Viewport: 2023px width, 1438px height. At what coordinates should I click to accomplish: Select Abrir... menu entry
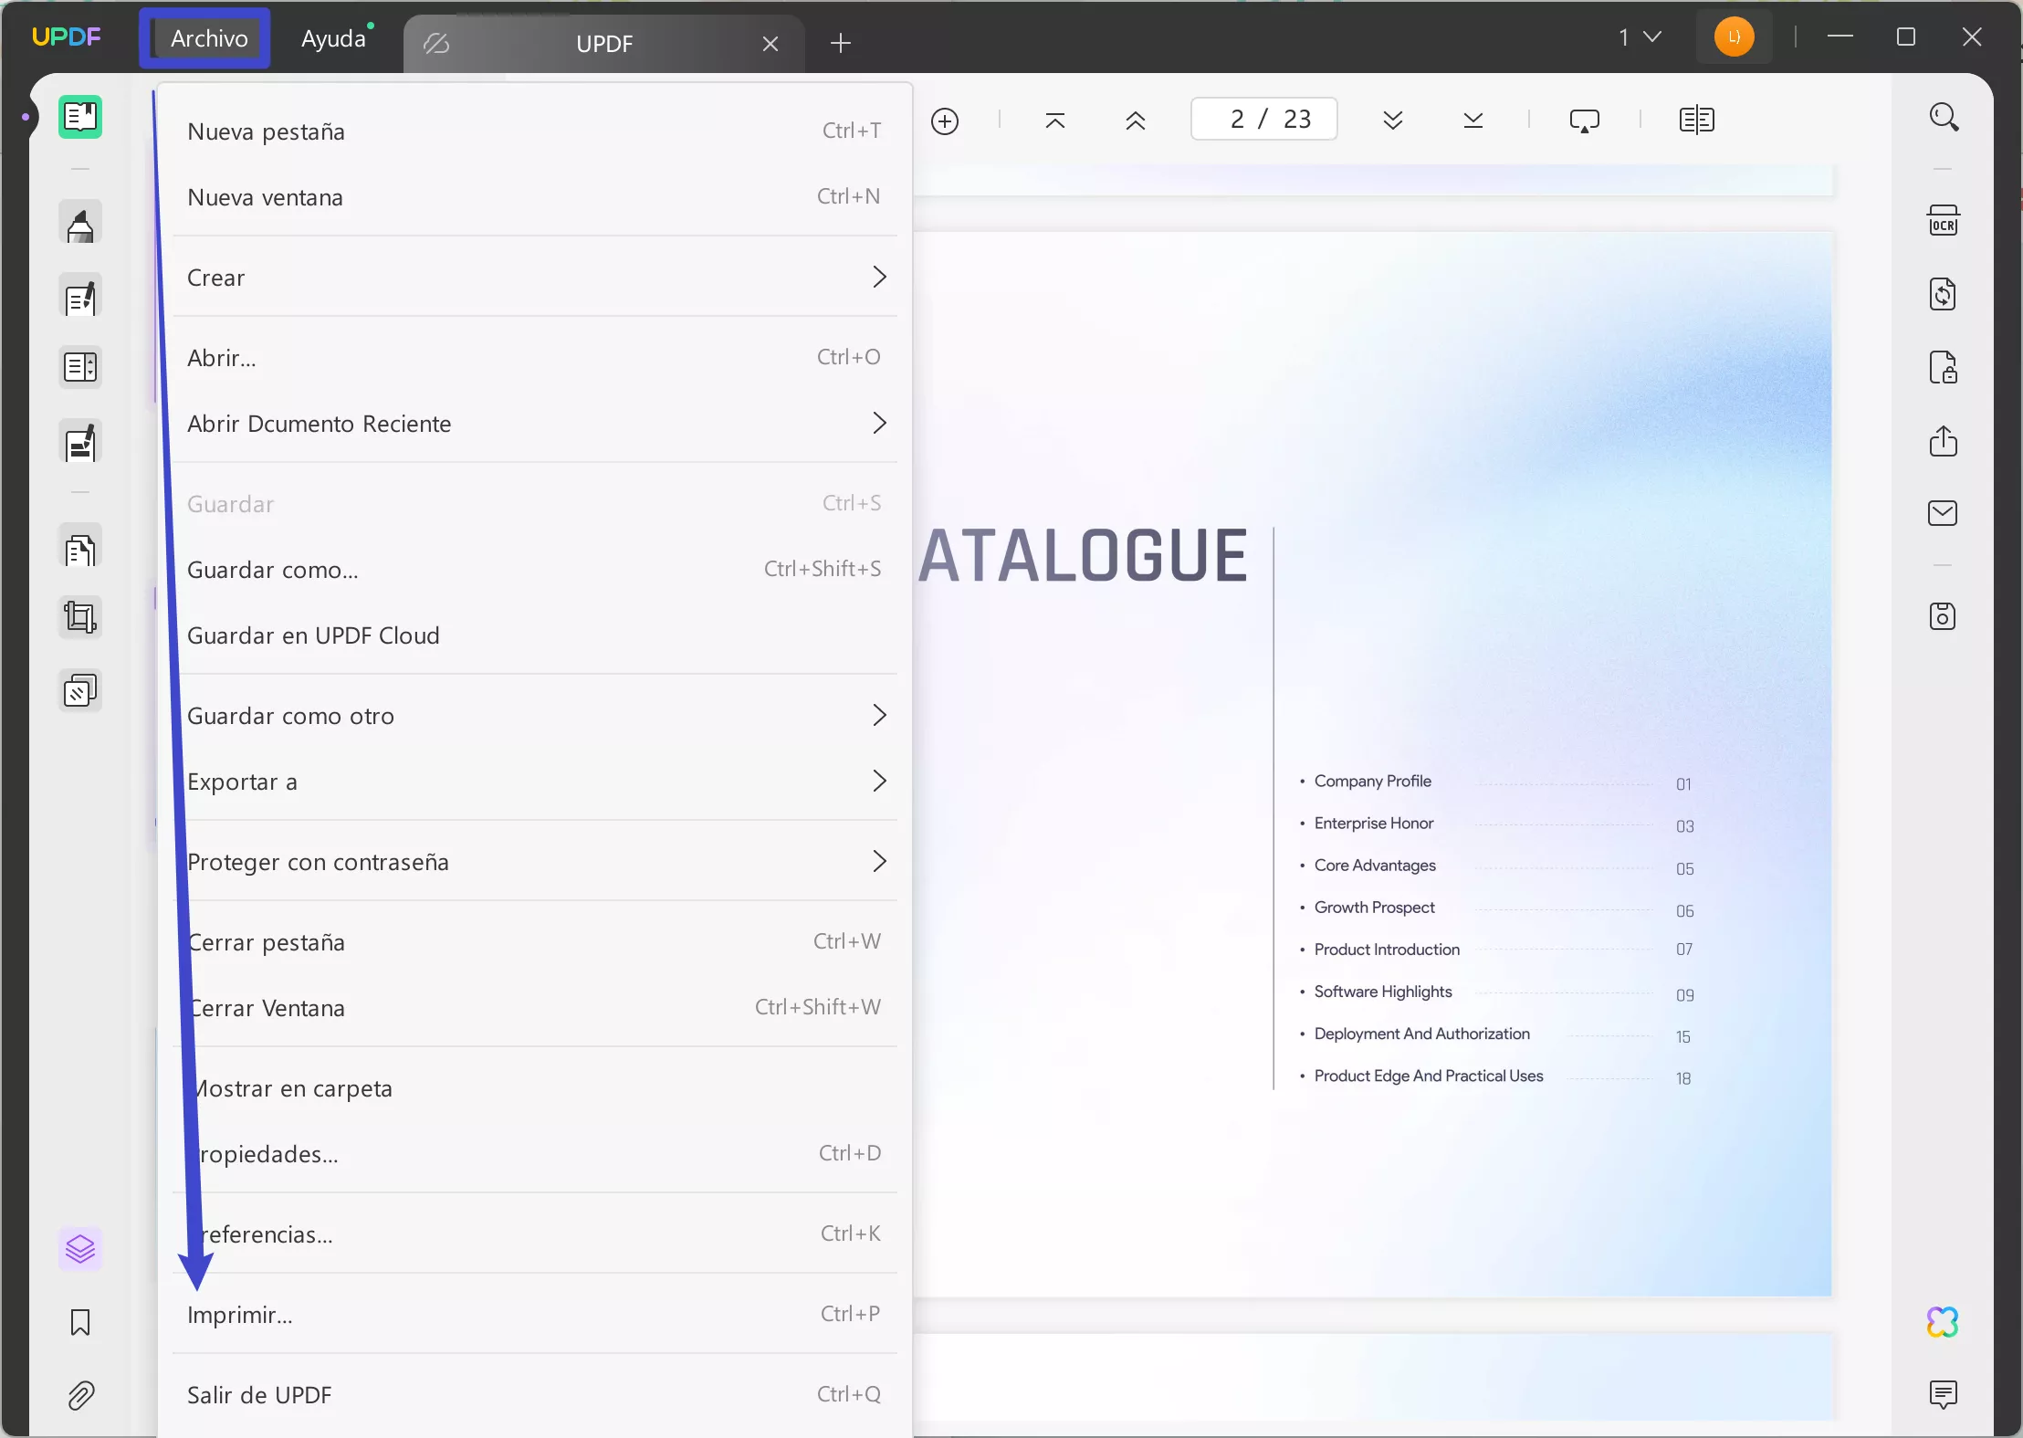point(535,358)
